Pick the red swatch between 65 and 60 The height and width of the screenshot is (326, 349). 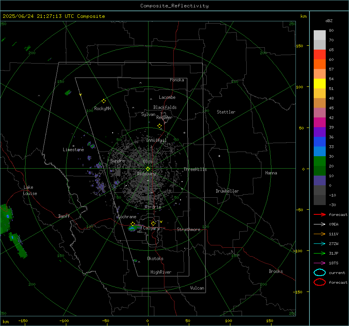click(x=320, y=54)
